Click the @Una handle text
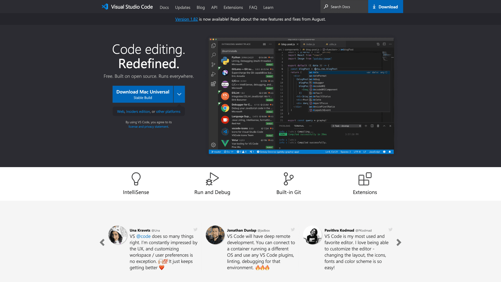This screenshot has height=282, width=501. tap(156, 231)
